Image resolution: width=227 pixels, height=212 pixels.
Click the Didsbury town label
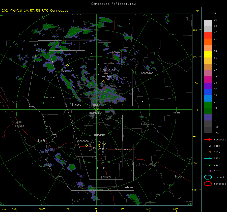(x=95, y=113)
